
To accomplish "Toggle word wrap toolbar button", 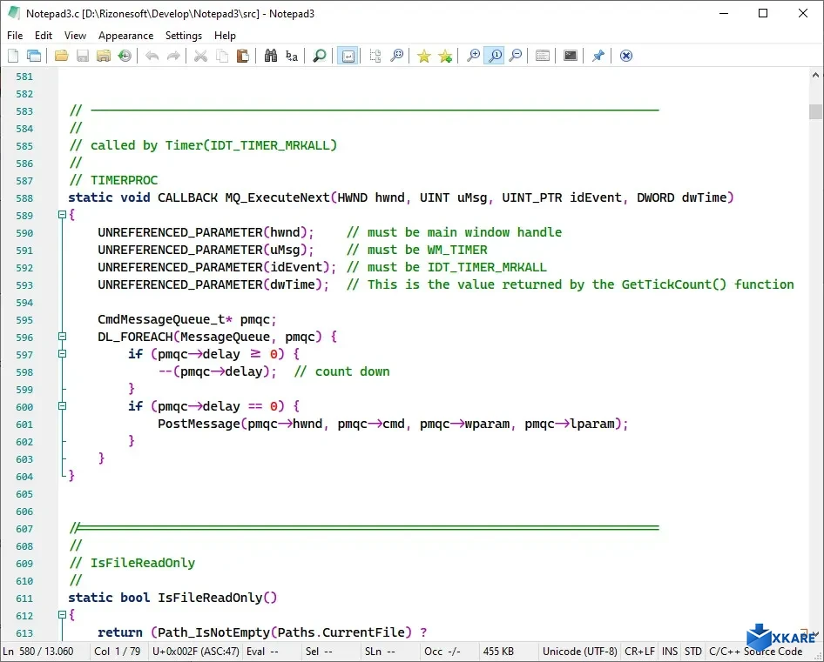I will [x=348, y=56].
